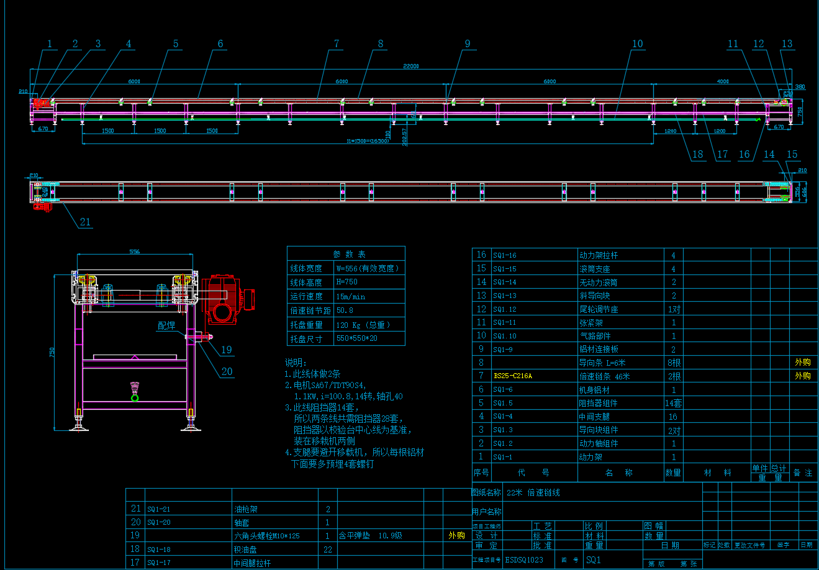Click the yellow BS25-C216A part code
Viewport: 819px width, 570px height.
[x=513, y=376]
